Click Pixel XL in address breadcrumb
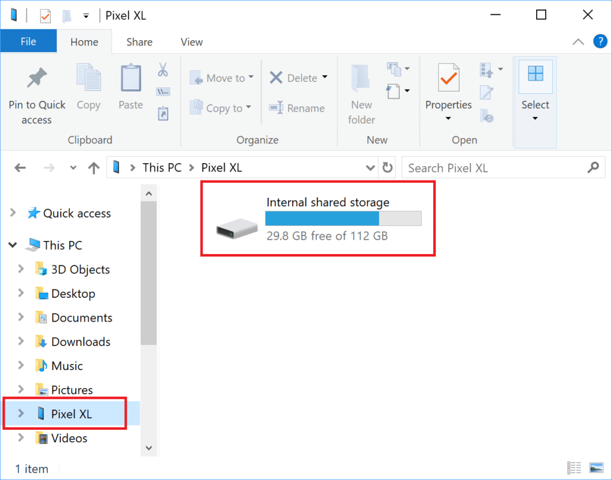The height and width of the screenshot is (480, 612). click(x=221, y=167)
